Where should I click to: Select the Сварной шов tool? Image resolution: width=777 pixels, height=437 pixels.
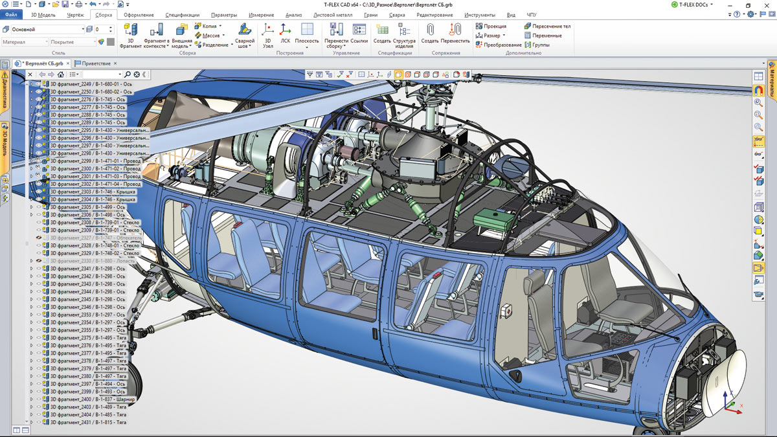pyautogui.click(x=245, y=36)
